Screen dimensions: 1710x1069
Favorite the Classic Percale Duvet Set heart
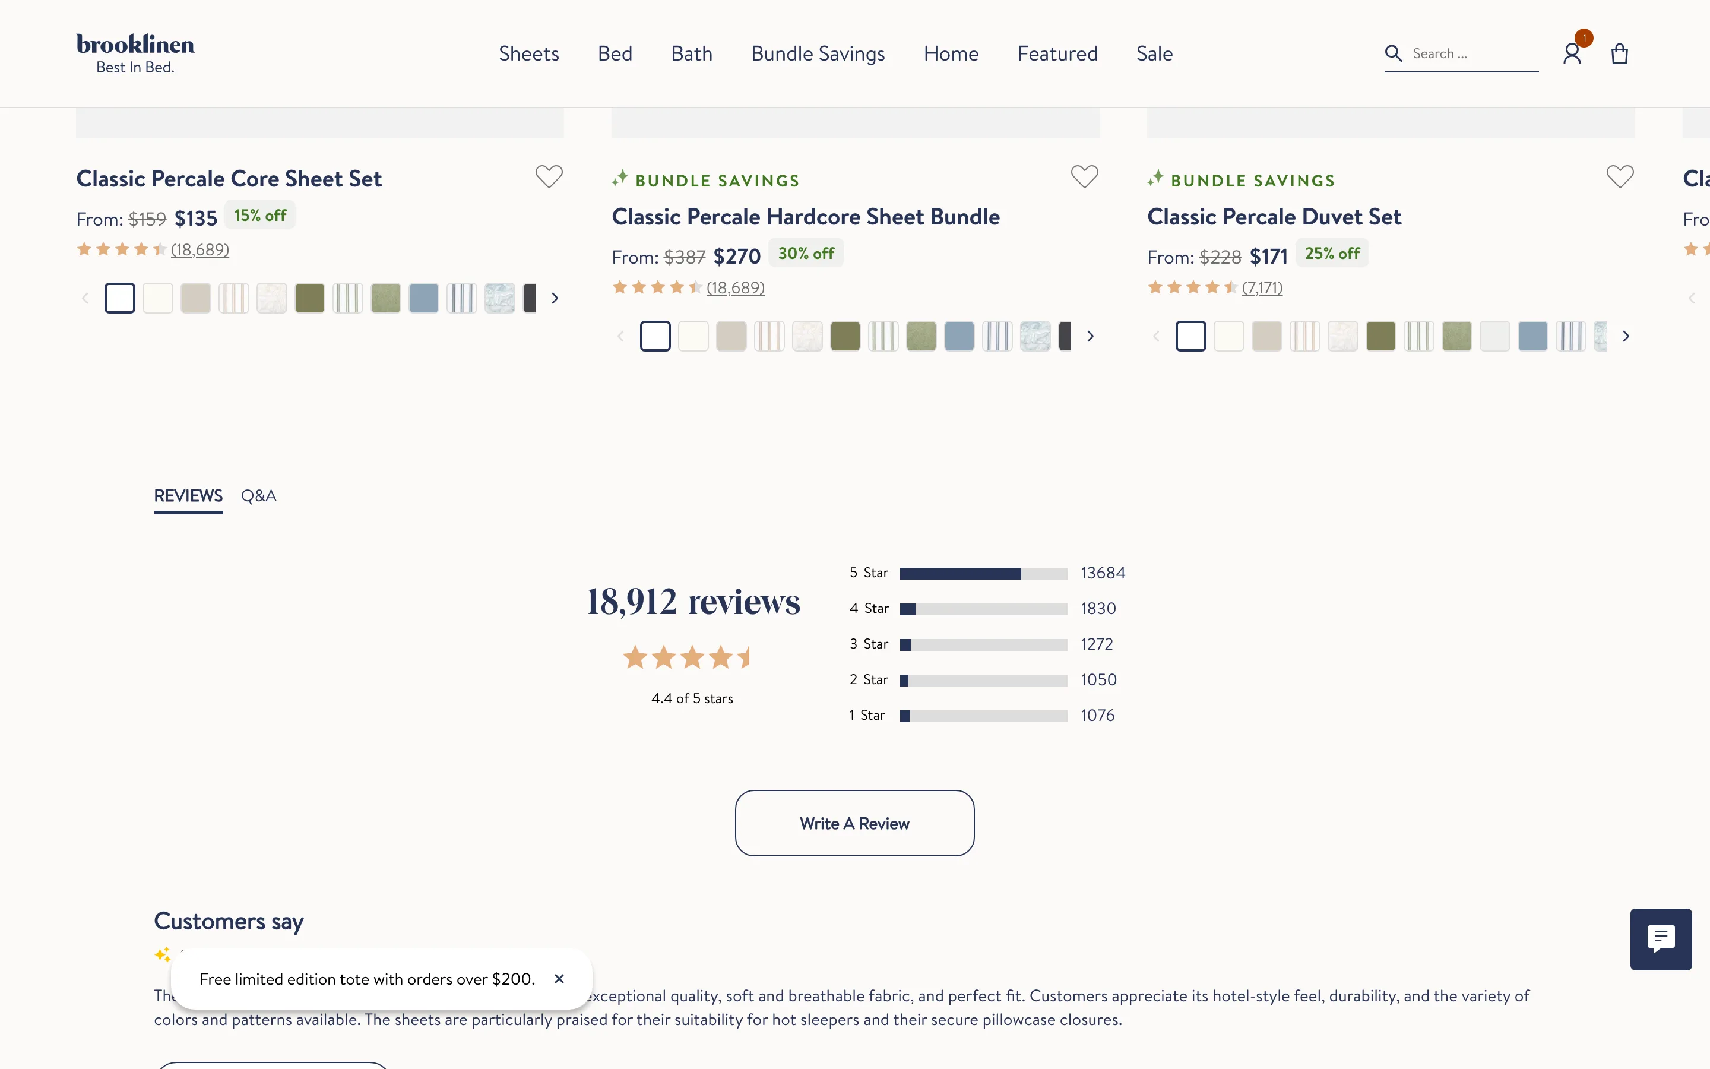click(x=1620, y=176)
